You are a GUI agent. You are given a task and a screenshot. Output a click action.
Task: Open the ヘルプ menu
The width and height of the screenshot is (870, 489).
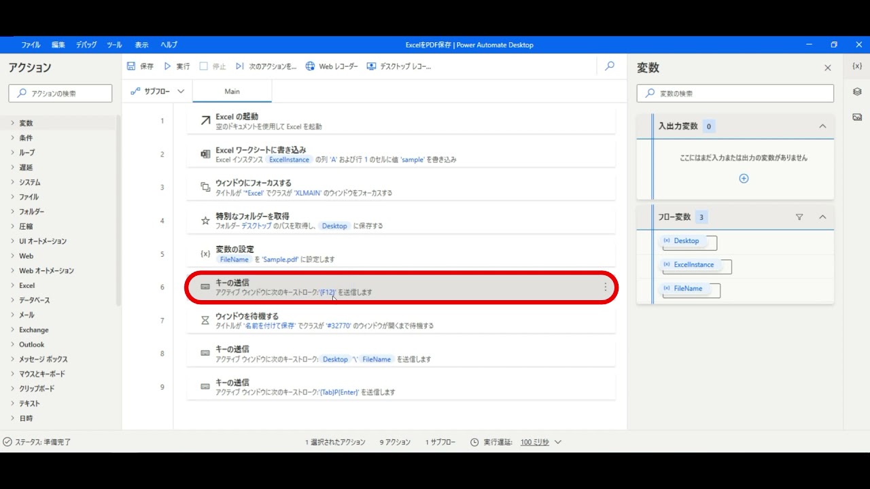[169, 45]
